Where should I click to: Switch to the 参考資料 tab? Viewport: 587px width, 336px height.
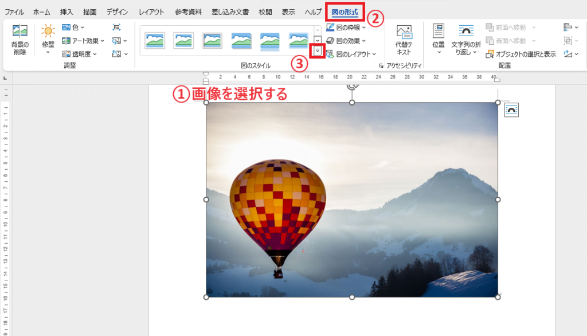(188, 12)
